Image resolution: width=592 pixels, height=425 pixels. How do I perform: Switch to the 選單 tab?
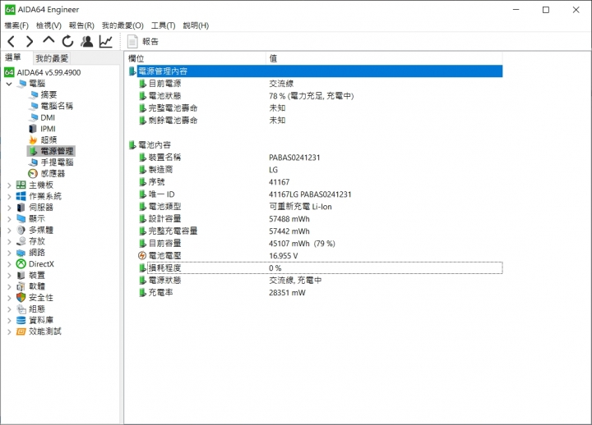13,57
